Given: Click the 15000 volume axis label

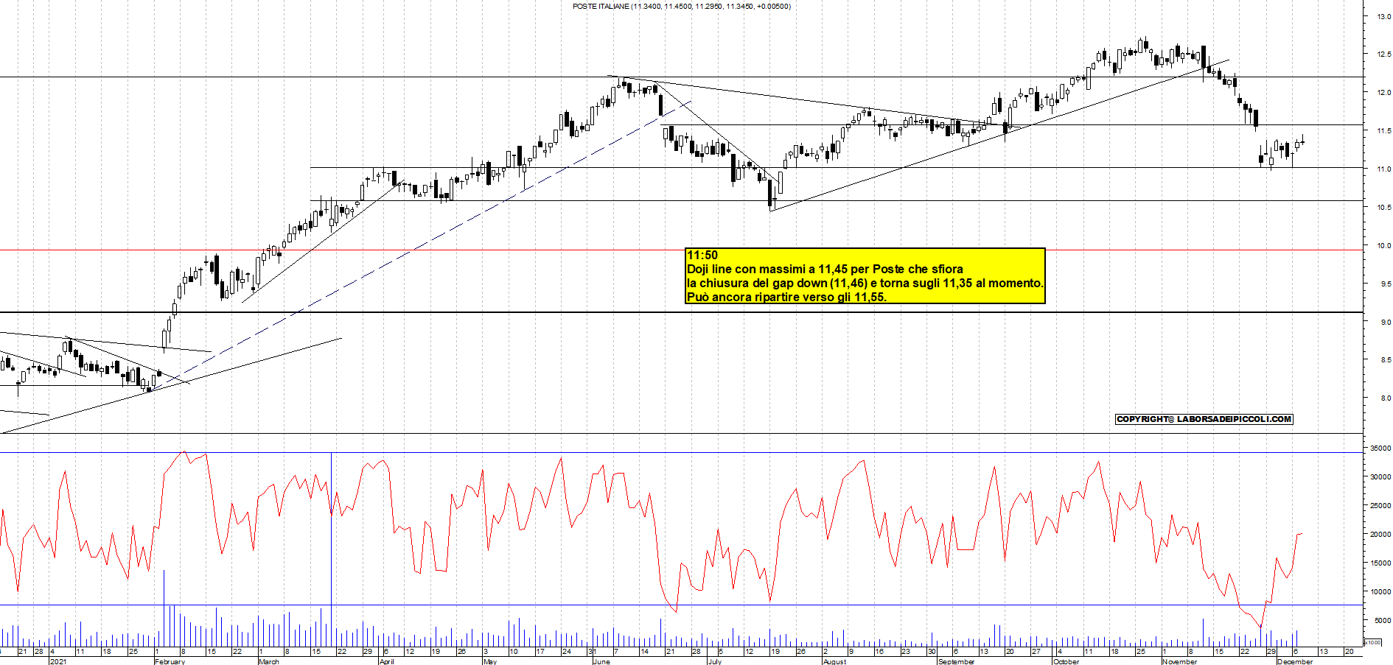Looking at the screenshot, I should click(1380, 563).
